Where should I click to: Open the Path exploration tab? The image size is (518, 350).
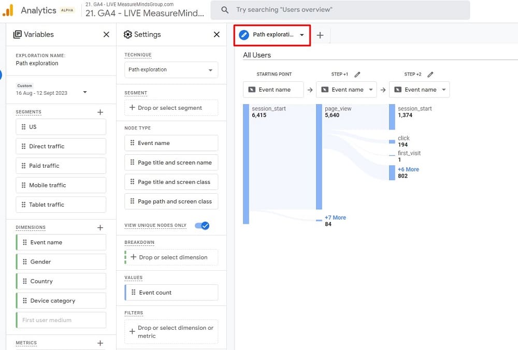pos(272,35)
